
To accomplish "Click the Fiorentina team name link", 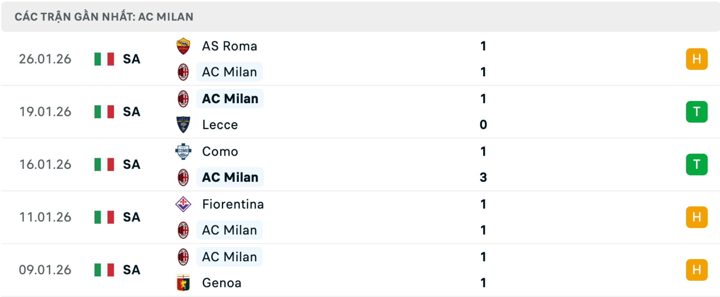I will click(x=232, y=204).
